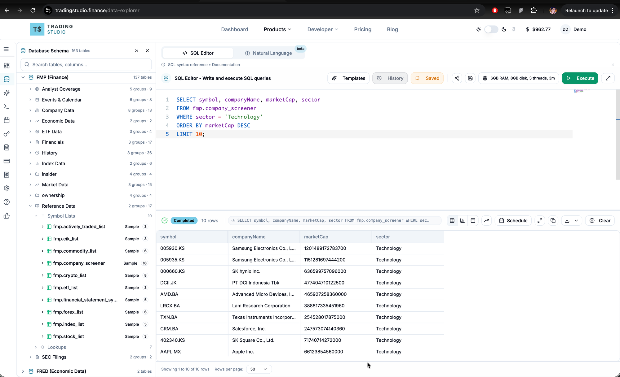
Task: Switch results to card layout view
Action: [473, 221]
